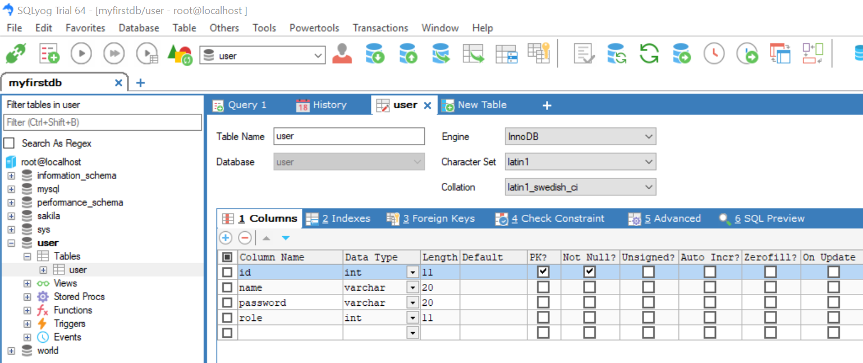Click the Filter tables input field
Image resolution: width=863 pixels, height=363 pixels.
coord(103,122)
